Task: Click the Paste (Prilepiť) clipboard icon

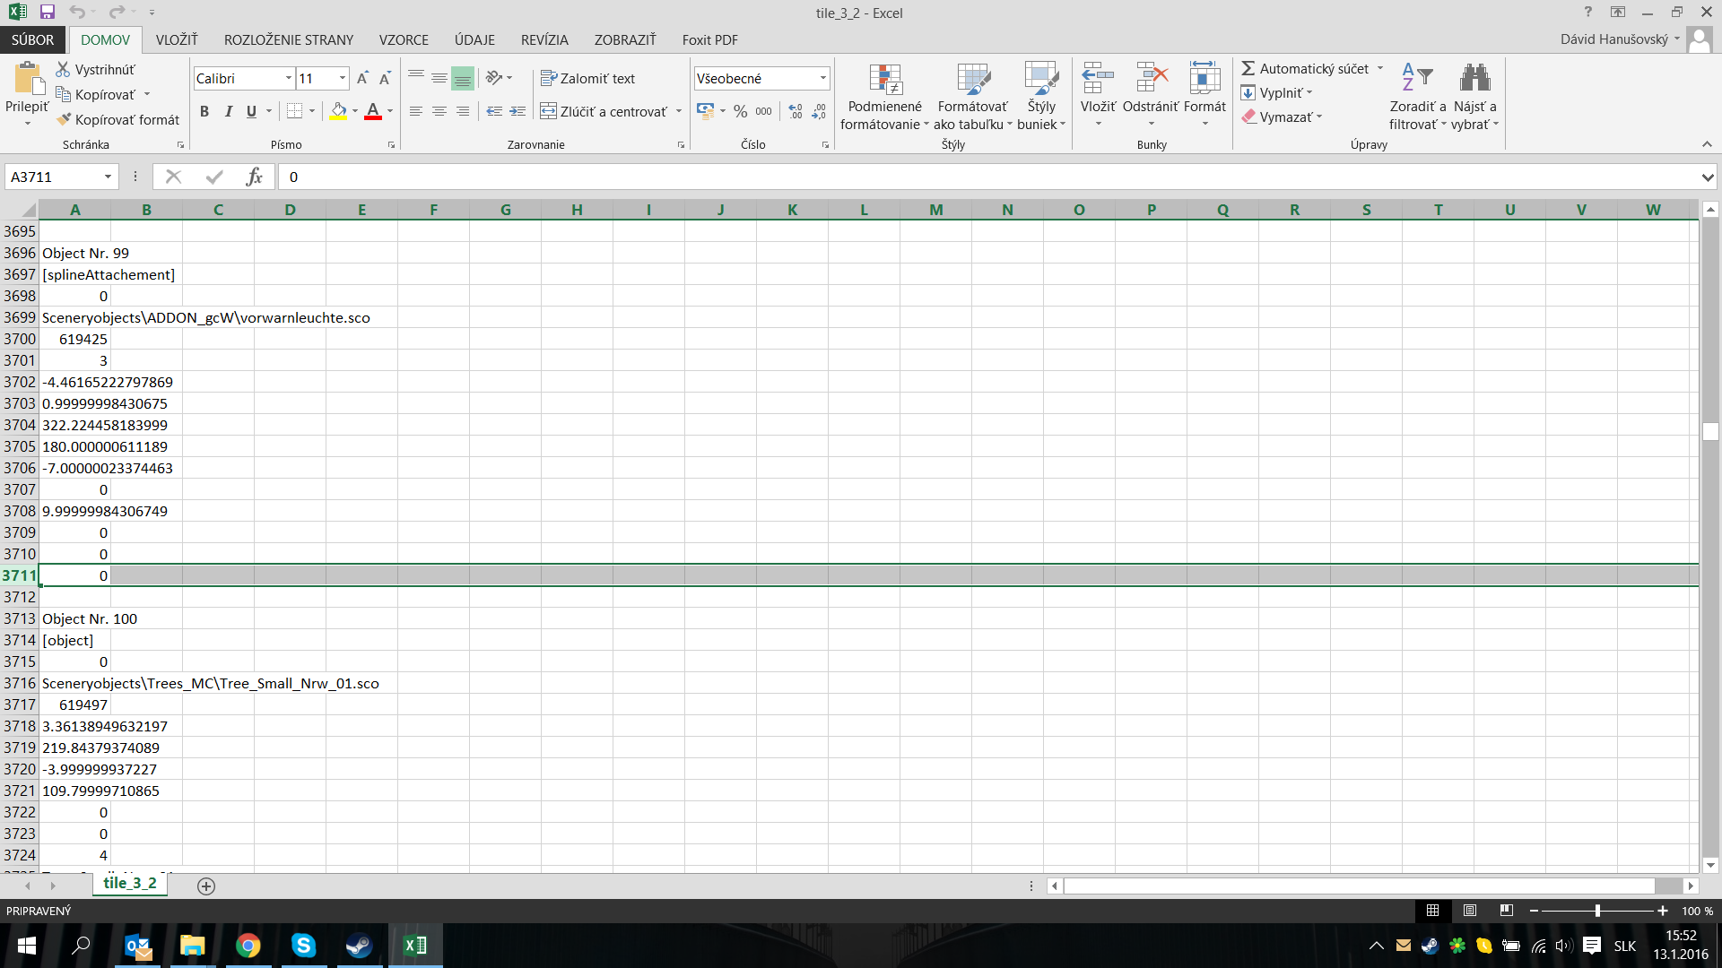Action: pyautogui.click(x=27, y=80)
